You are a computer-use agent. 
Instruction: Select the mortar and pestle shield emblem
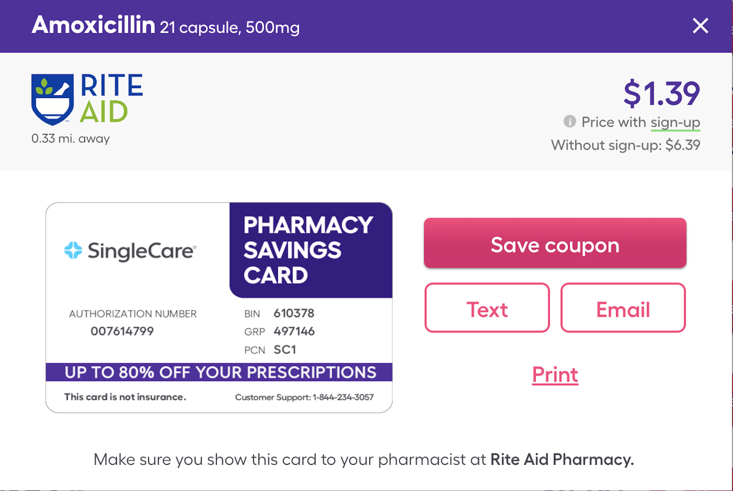[x=52, y=100]
